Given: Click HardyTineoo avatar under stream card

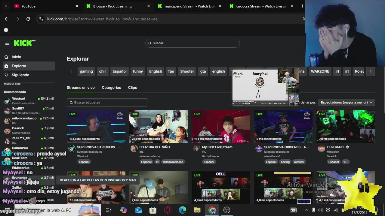Looking at the screenshot, I should pyautogui.click(x=197, y=149).
